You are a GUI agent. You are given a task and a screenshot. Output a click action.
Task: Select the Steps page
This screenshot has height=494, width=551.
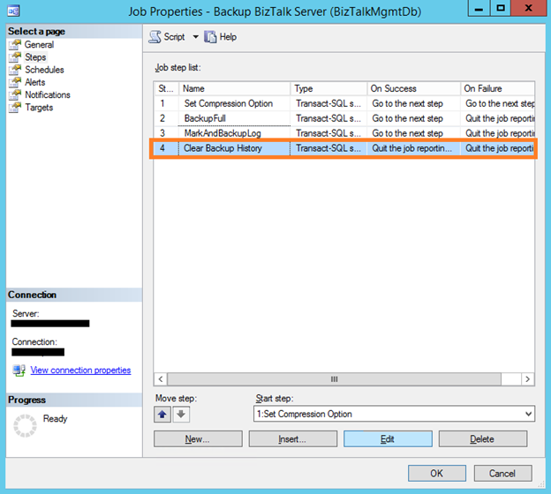click(x=35, y=57)
